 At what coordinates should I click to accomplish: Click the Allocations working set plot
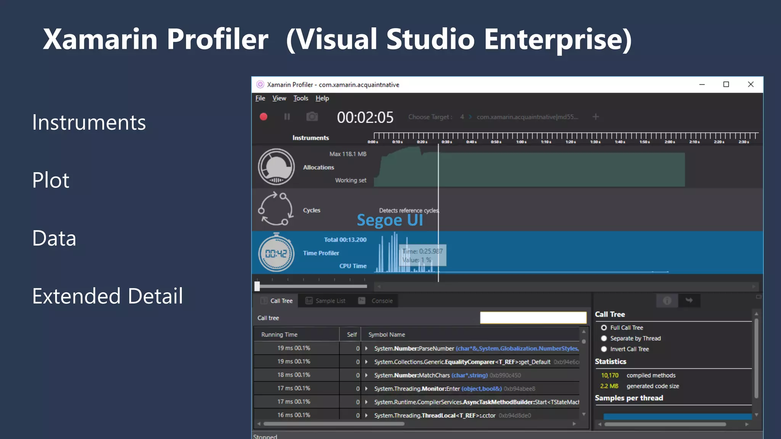coord(529,168)
